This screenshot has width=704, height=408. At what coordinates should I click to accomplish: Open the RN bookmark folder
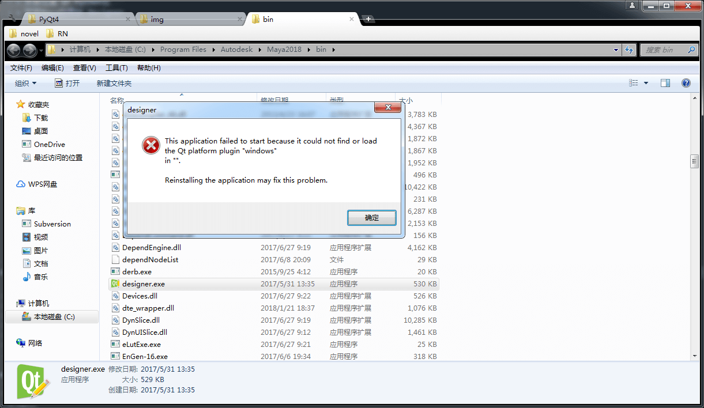(x=57, y=33)
